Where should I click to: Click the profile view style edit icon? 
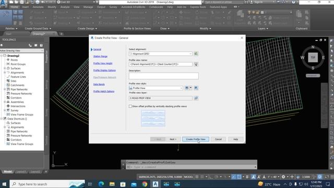point(187,88)
